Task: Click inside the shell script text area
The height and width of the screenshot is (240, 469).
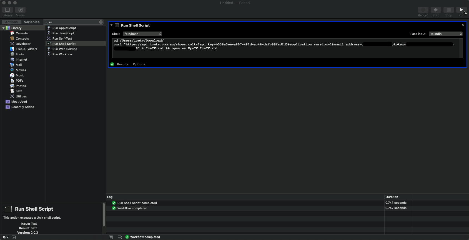Action: tap(286, 48)
